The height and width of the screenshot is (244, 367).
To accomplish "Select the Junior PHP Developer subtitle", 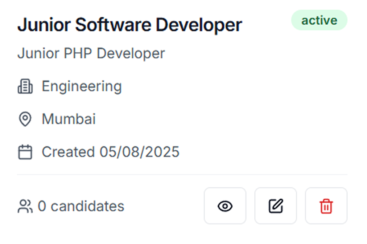I will click(91, 53).
